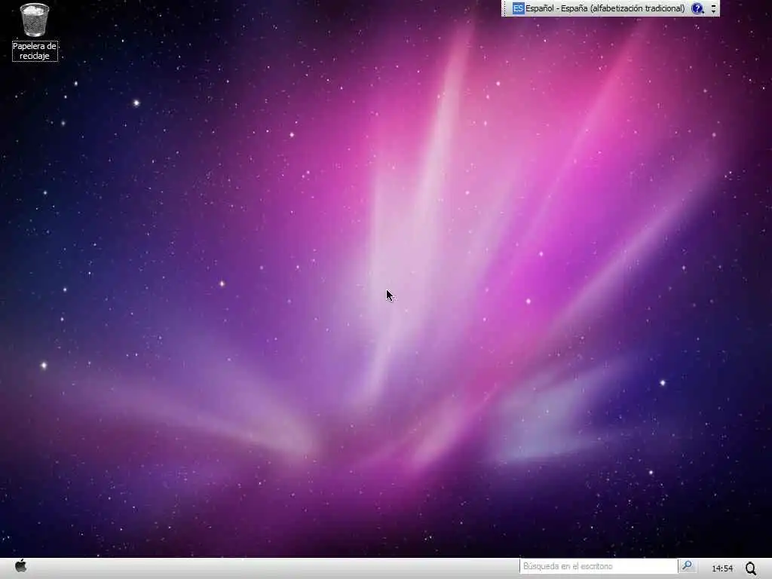772x579 pixels.
Task: Click the blue magnifier search button in taskbar
Action: [x=686, y=565]
